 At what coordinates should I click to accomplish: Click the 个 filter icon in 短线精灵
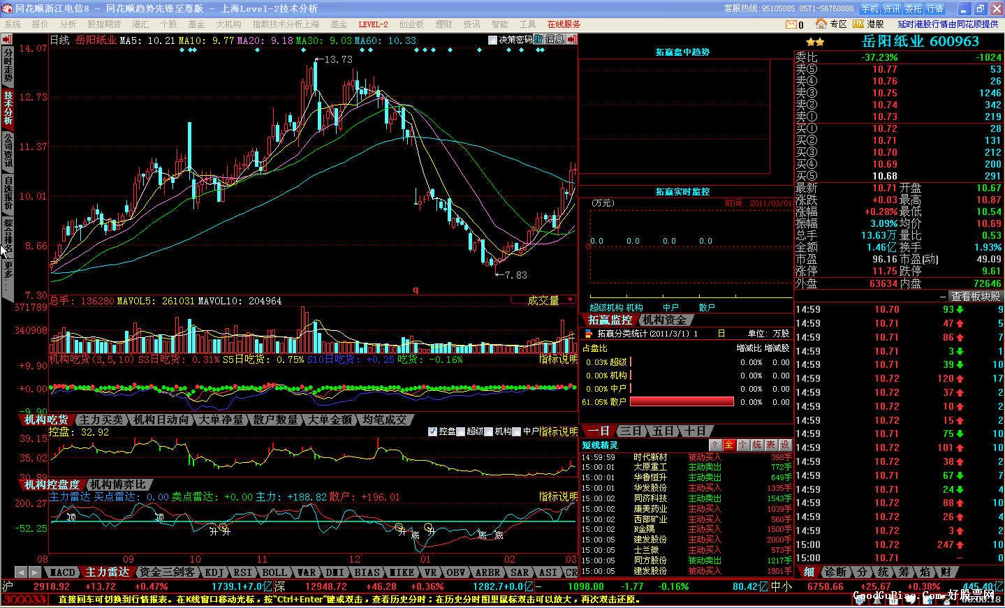[x=742, y=445]
